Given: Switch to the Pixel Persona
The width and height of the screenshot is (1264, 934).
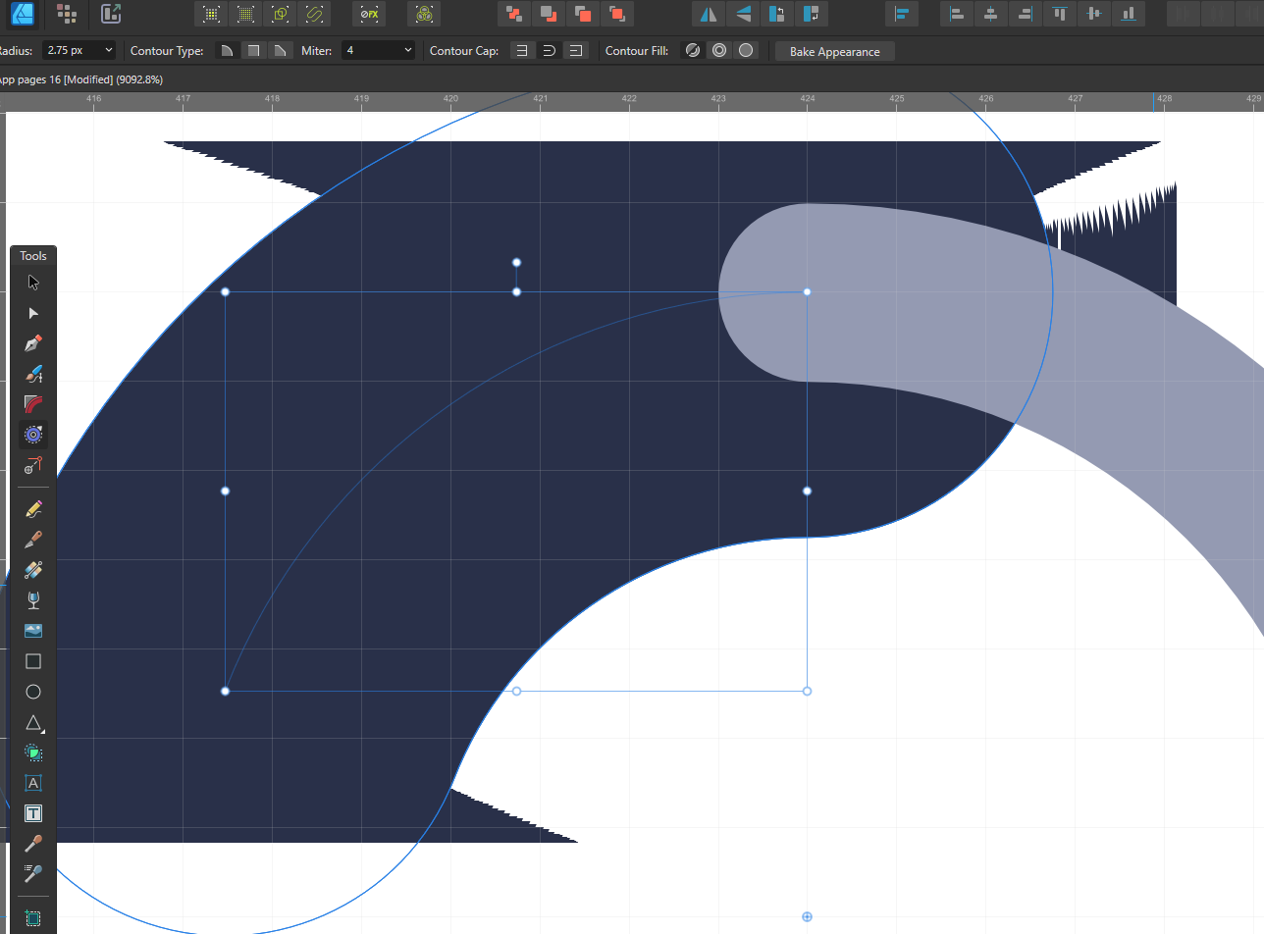Looking at the screenshot, I should pyautogui.click(x=67, y=14).
